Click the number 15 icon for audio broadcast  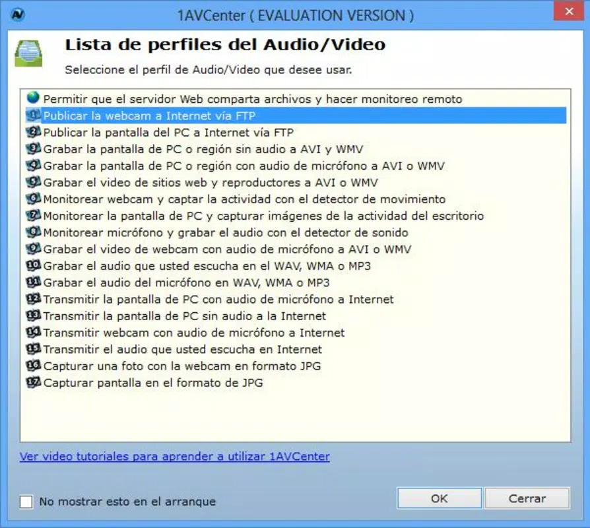point(33,349)
